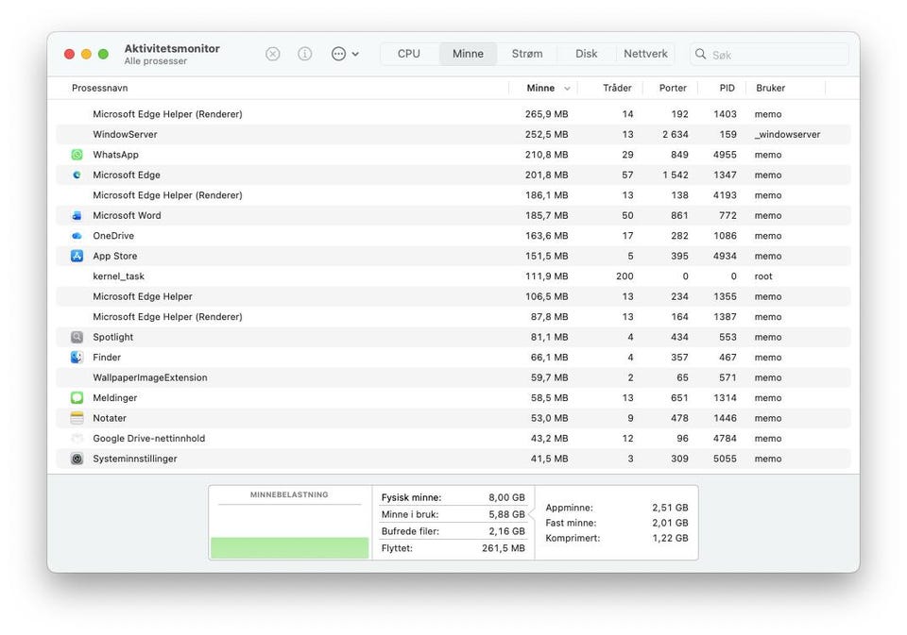Click the Spotlight process icon
The height and width of the screenshot is (635, 907).
[x=77, y=337]
